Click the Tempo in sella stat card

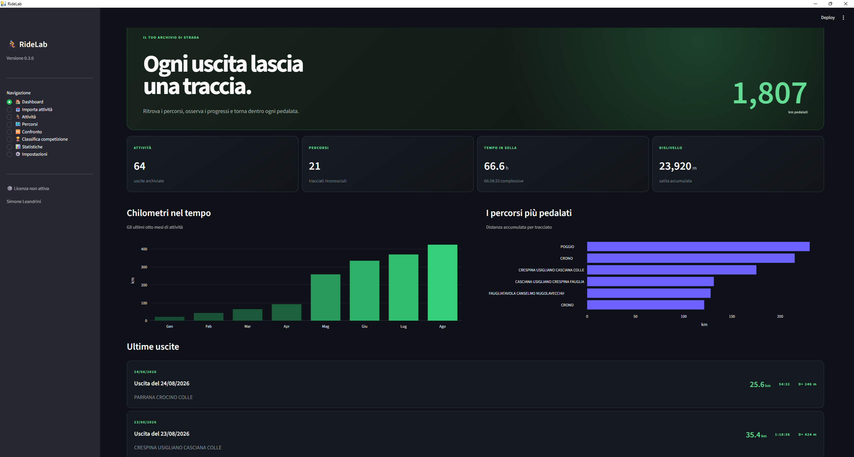(563, 164)
